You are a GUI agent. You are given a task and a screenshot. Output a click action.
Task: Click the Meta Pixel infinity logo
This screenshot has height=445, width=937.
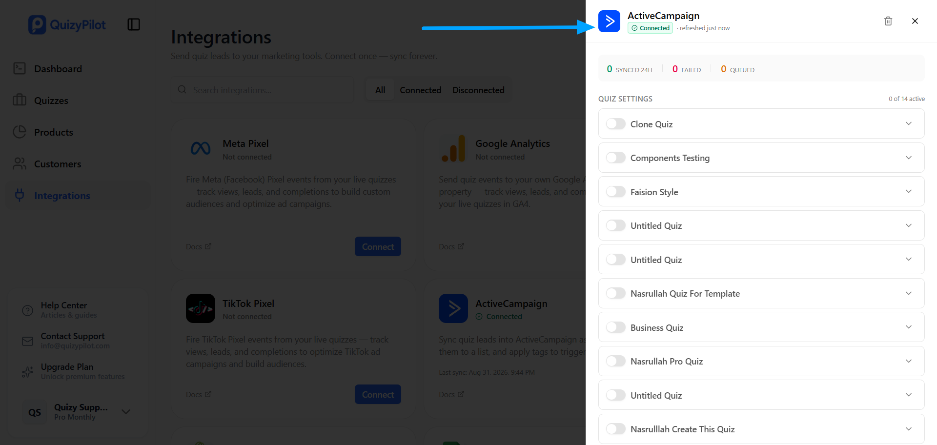click(201, 148)
